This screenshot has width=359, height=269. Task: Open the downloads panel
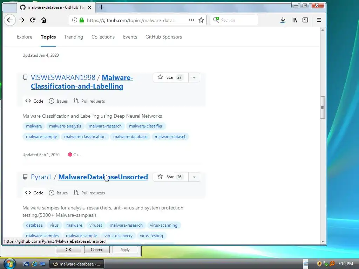(283, 20)
